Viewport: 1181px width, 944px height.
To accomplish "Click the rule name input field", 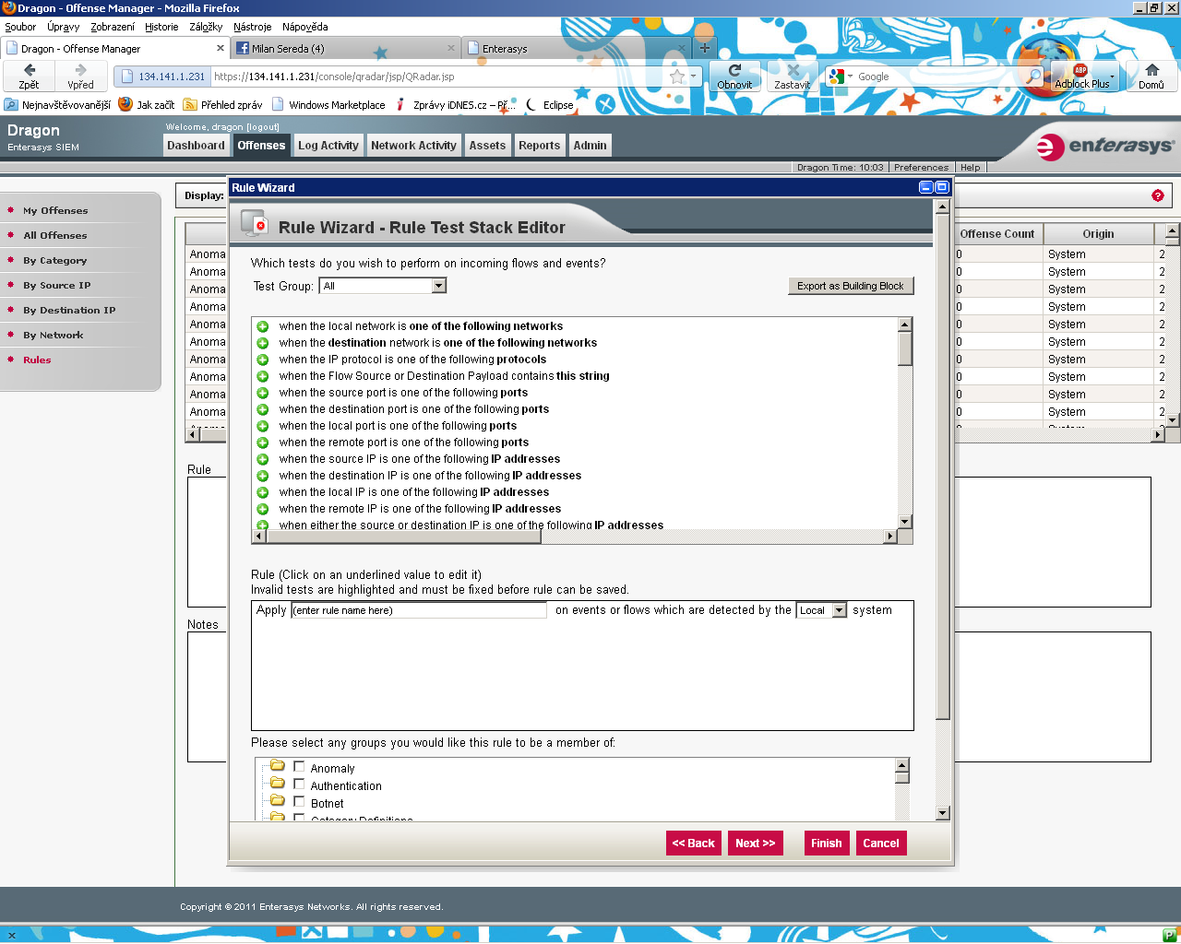I will (419, 610).
